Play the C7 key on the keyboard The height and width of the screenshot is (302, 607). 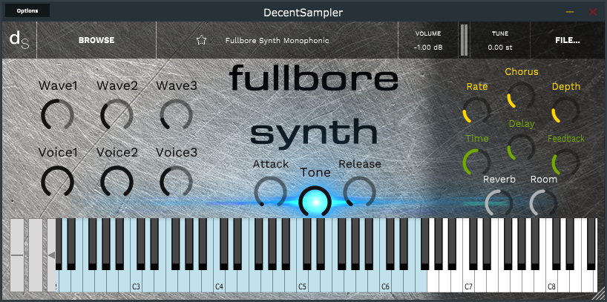[468, 282]
